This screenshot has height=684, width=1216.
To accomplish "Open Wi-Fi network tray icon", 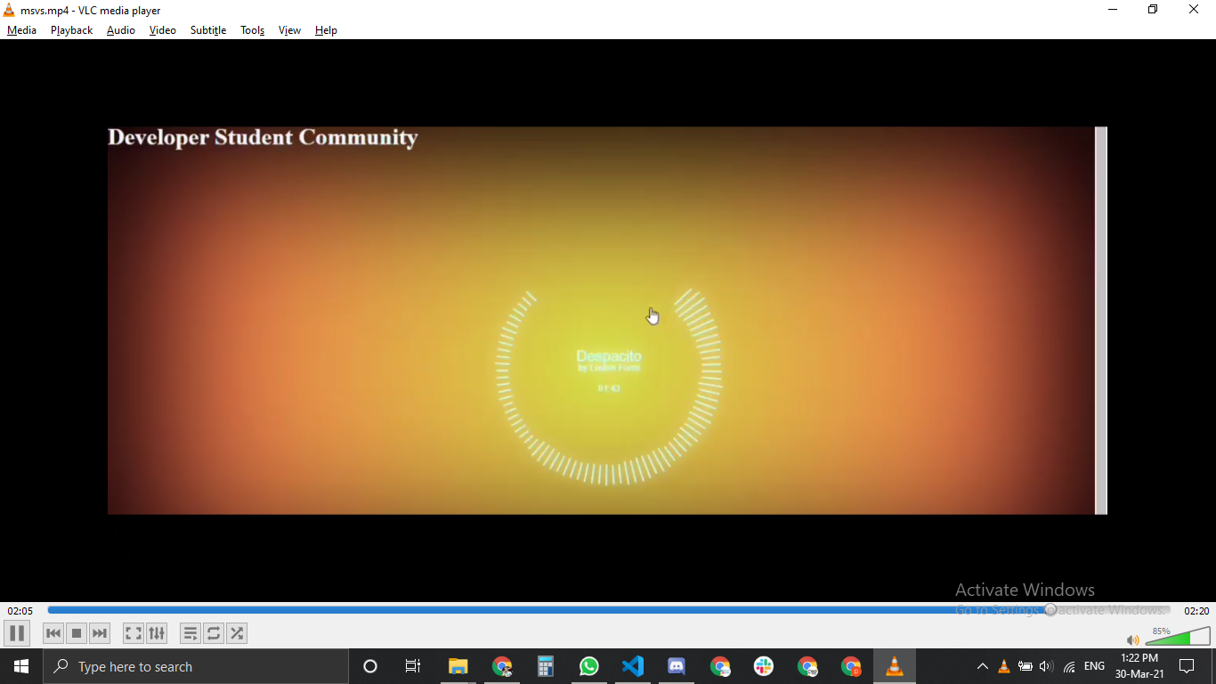I will 1068,666.
